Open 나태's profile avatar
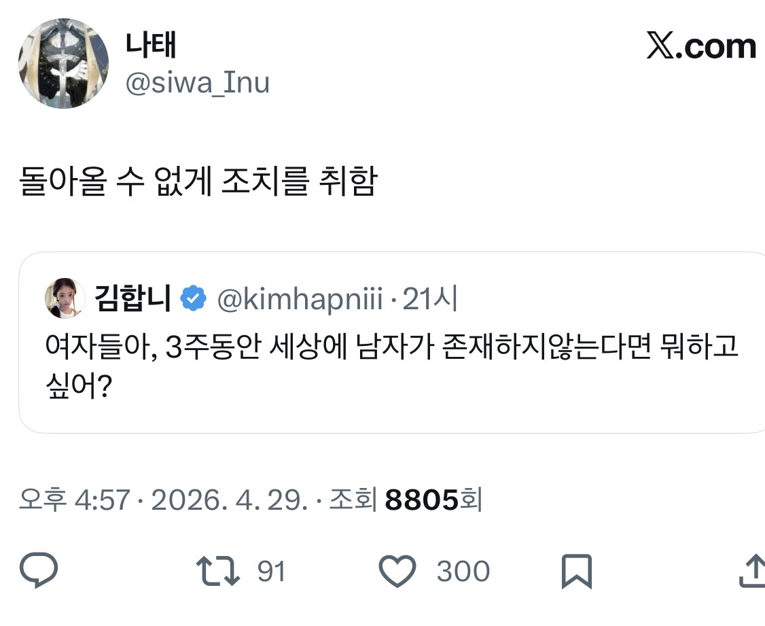Viewport: 765px width, 626px height. [x=63, y=63]
